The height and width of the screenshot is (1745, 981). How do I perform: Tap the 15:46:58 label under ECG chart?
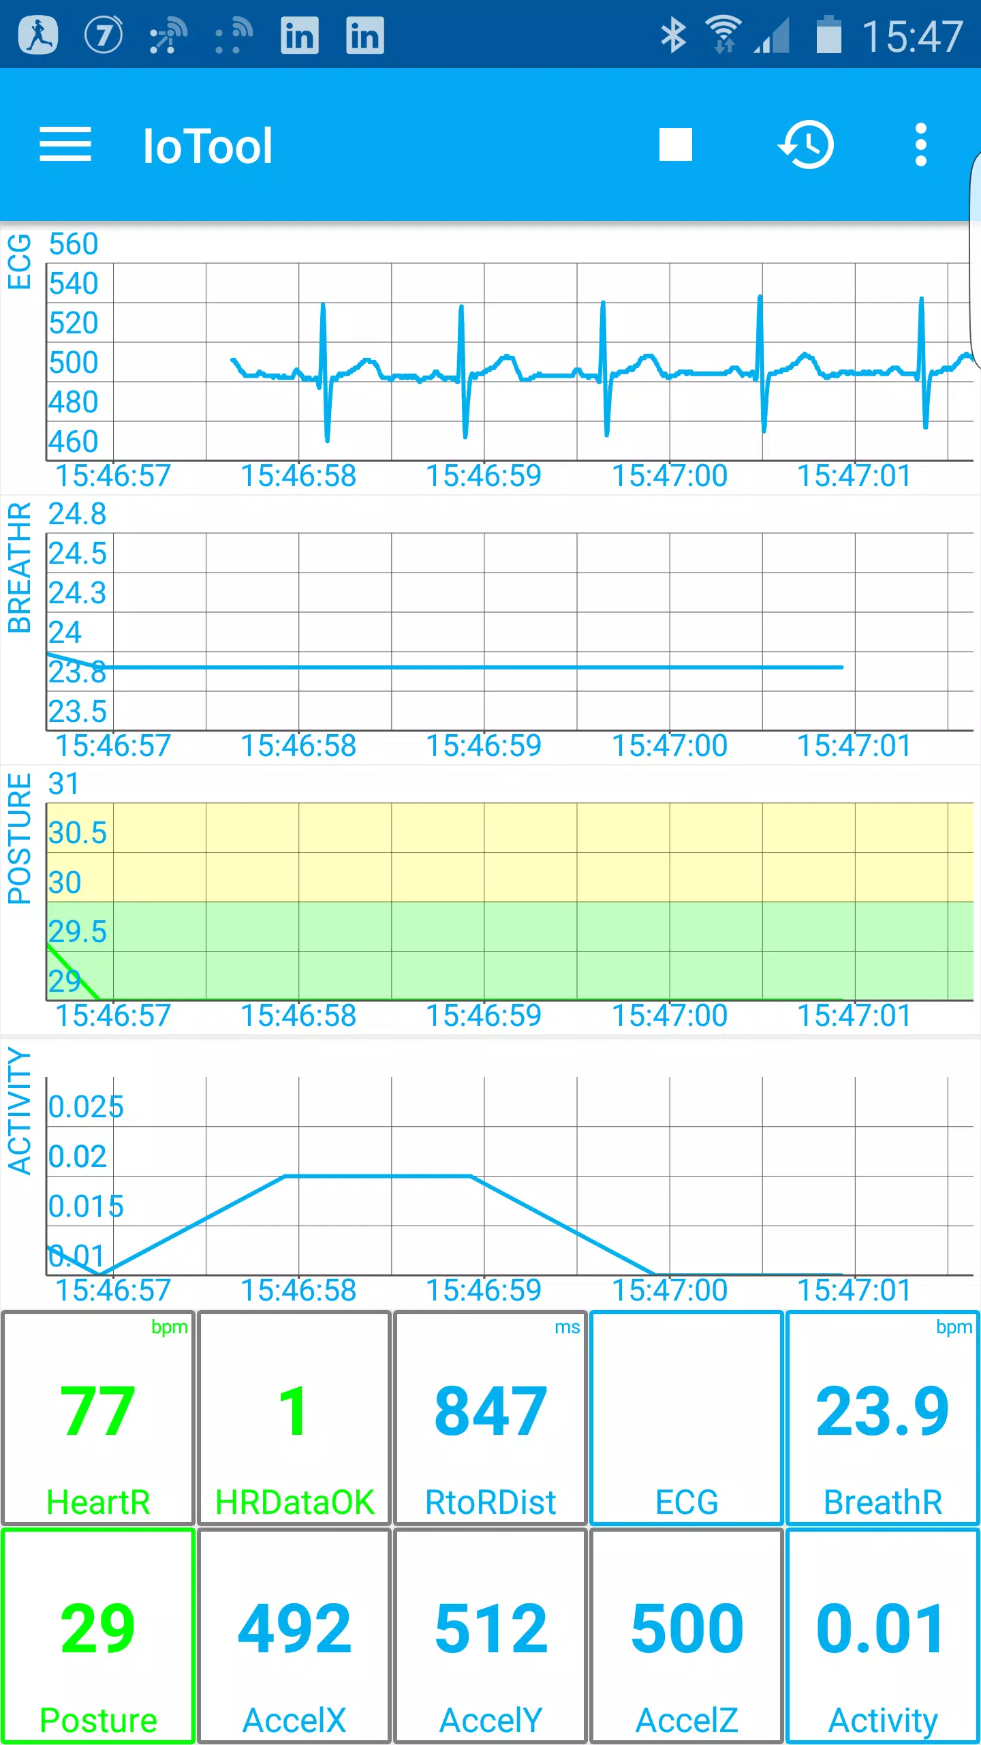pyautogui.click(x=298, y=476)
